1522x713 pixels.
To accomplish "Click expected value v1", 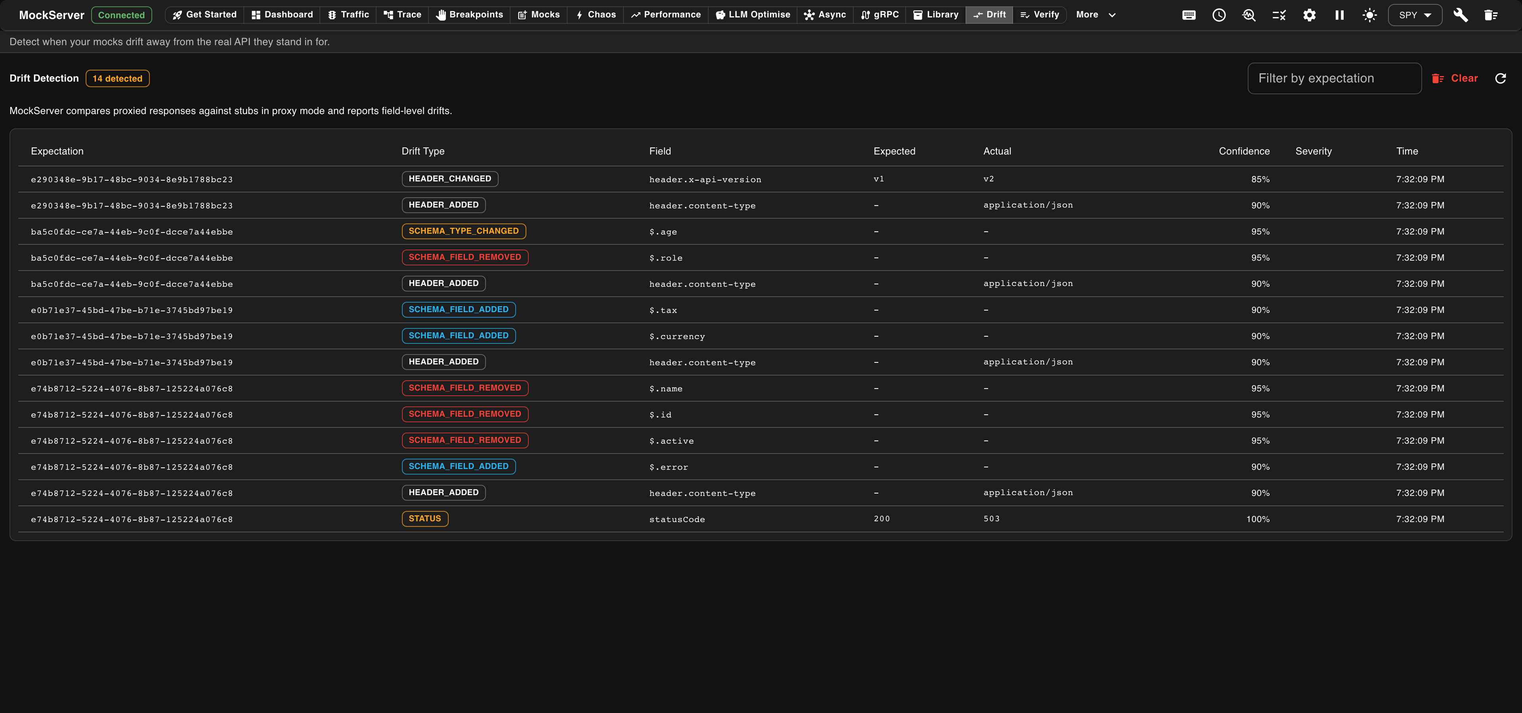I will (x=879, y=179).
